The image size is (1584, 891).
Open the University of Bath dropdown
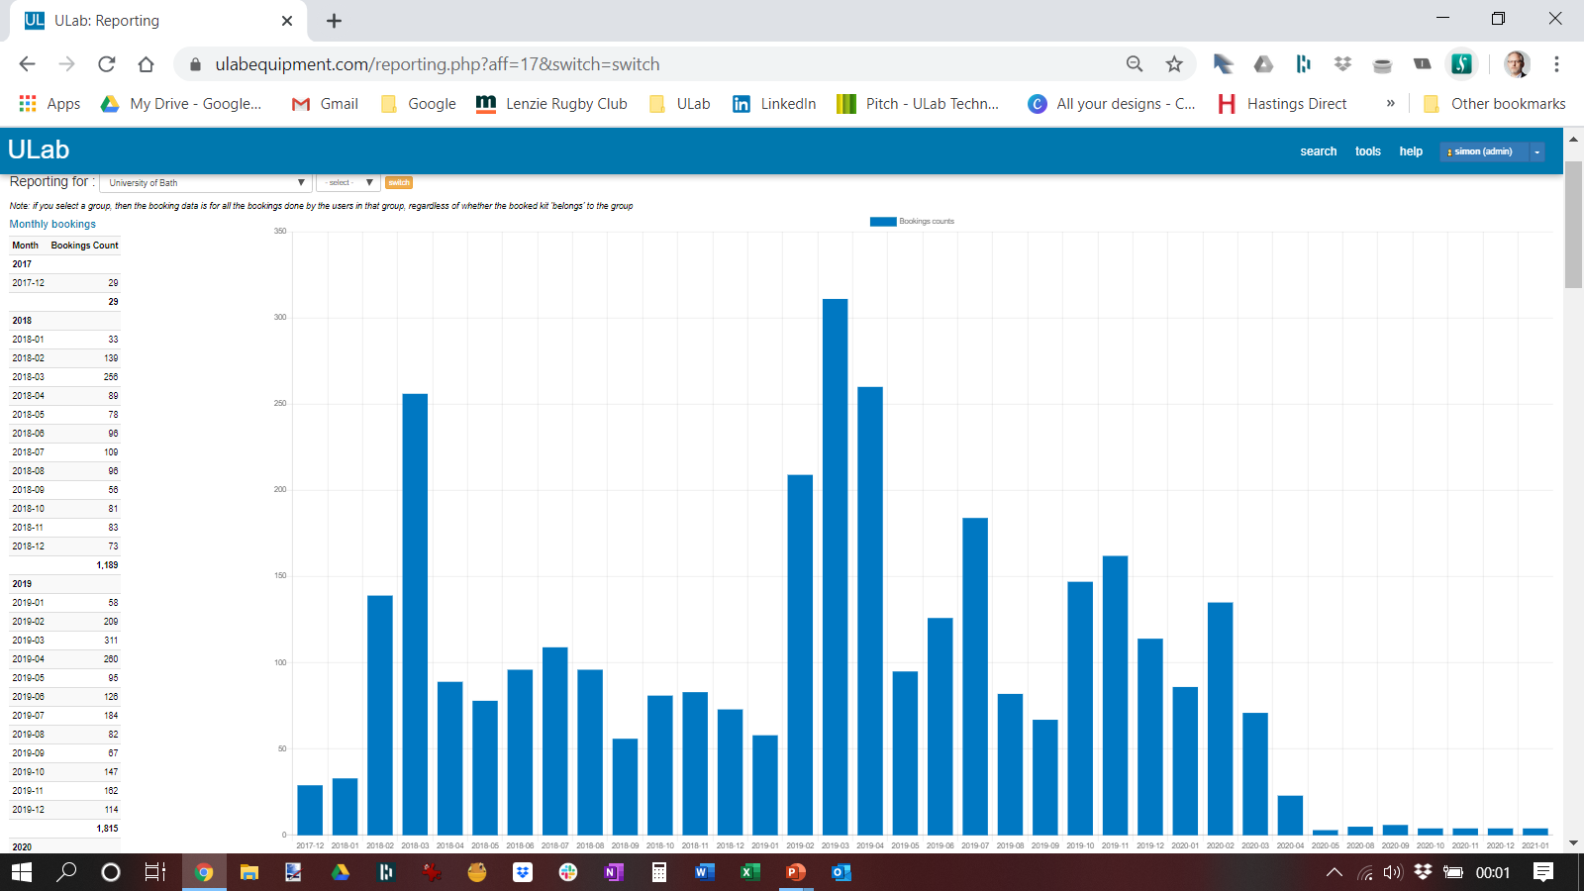tap(205, 182)
